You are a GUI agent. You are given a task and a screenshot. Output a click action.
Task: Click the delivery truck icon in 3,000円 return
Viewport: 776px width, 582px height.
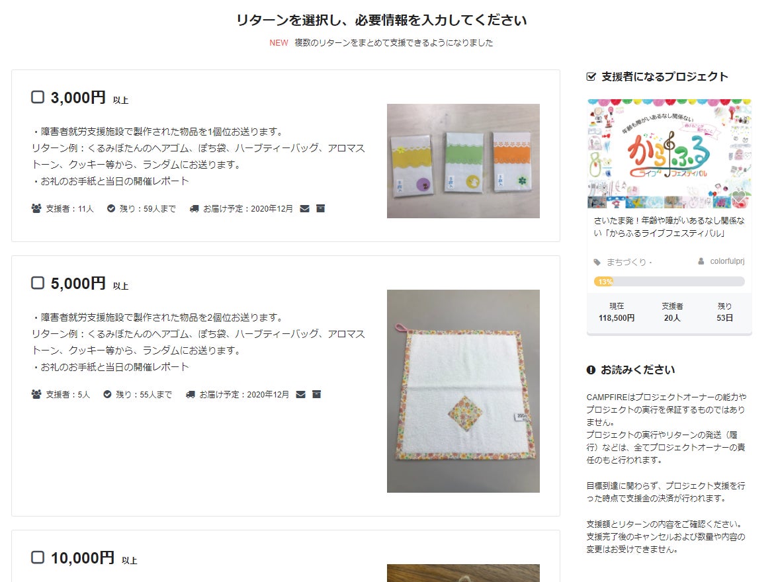[194, 209]
